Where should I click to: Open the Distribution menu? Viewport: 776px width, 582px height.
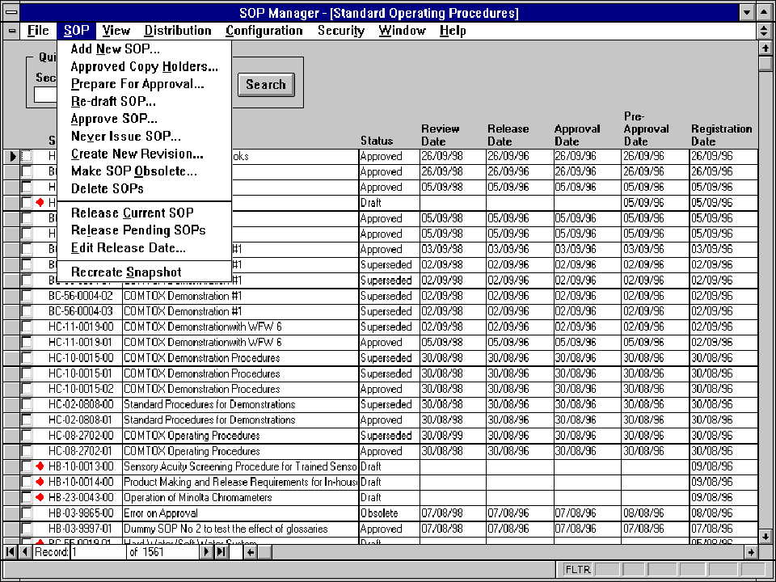178,31
